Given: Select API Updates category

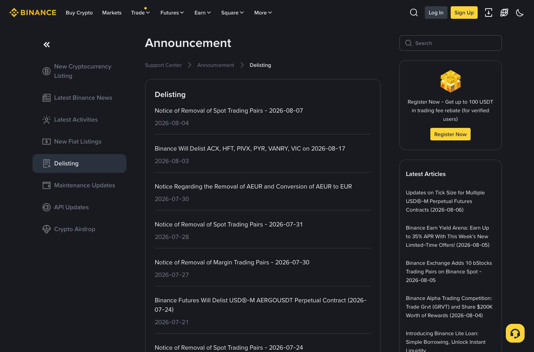Looking at the screenshot, I should click(x=79, y=207).
